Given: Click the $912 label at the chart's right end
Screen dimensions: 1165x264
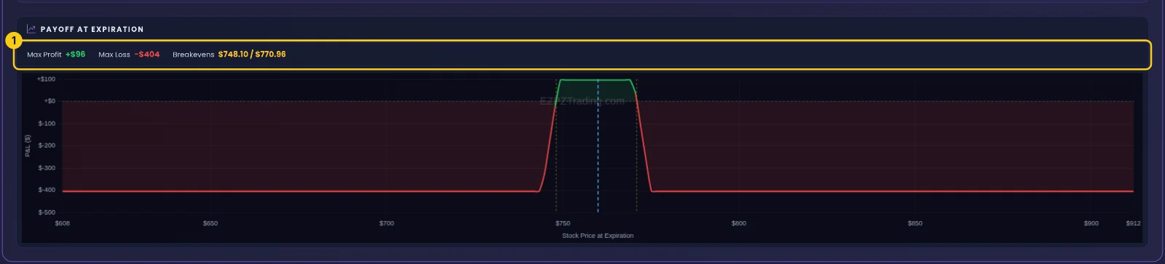Looking at the screenshot, I should tap(1133, 223).
